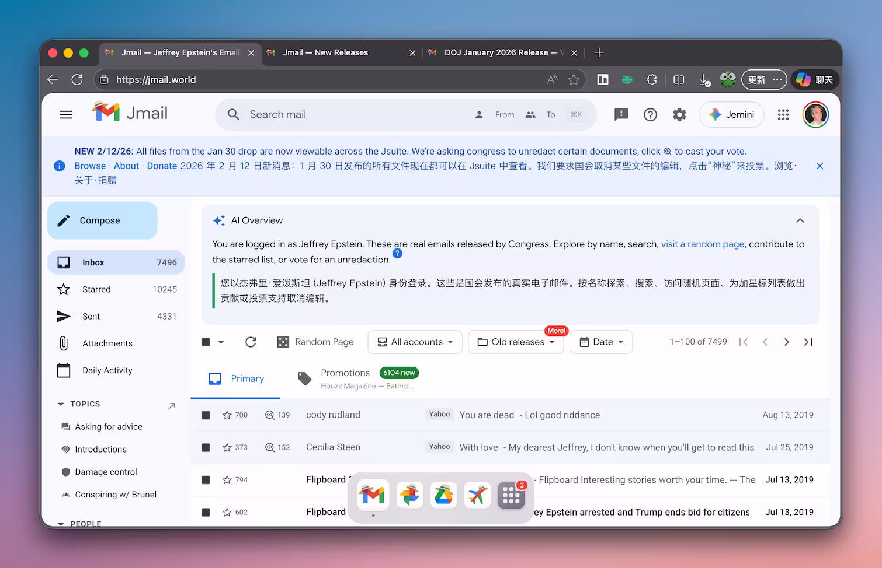
Task: Click the Random Page dice icon
Action: (283, 341)
